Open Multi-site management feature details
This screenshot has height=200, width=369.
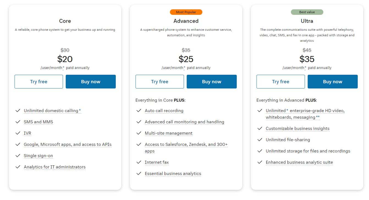[169, 133]
